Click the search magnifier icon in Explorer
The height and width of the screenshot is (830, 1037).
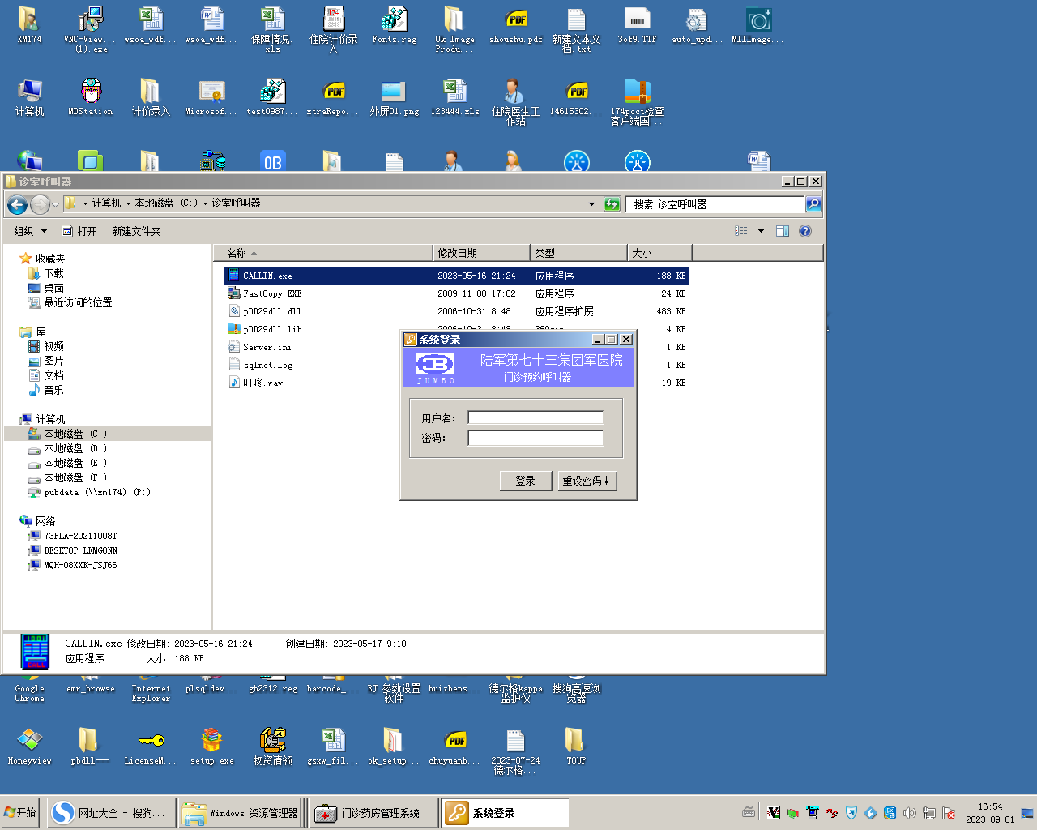pyautogui.click(x=813, y=204)
